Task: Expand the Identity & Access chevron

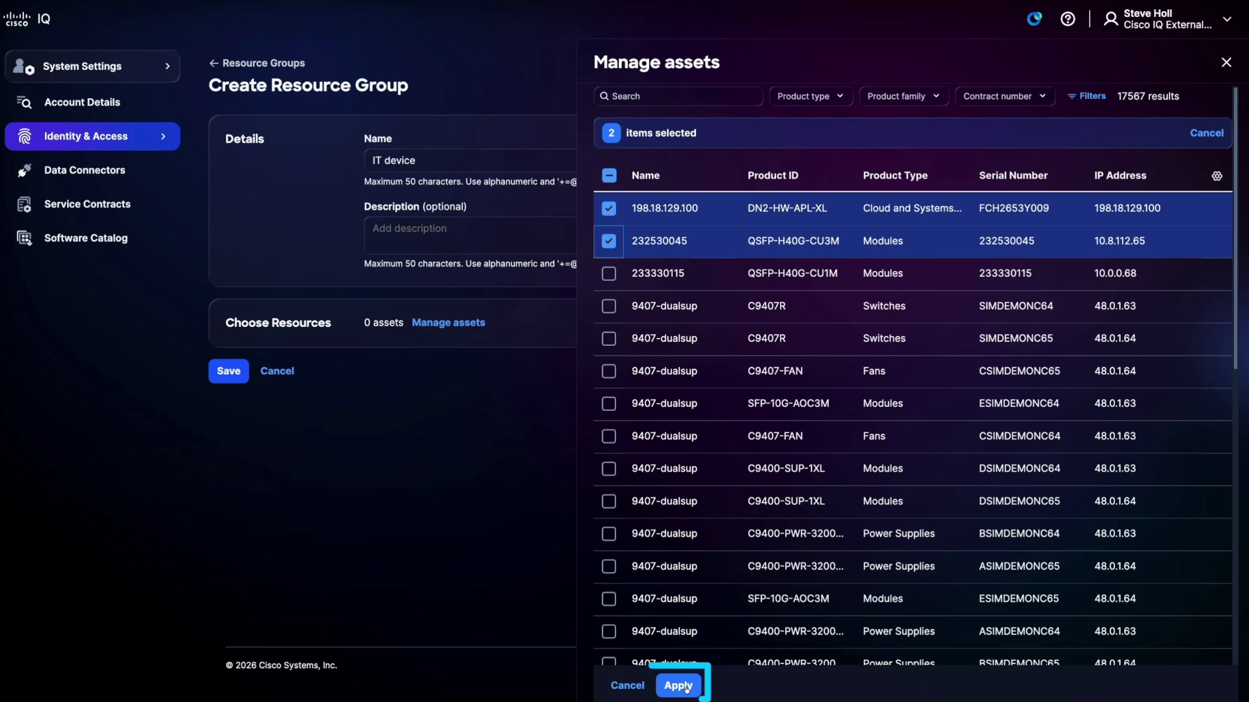Action: 163,136
